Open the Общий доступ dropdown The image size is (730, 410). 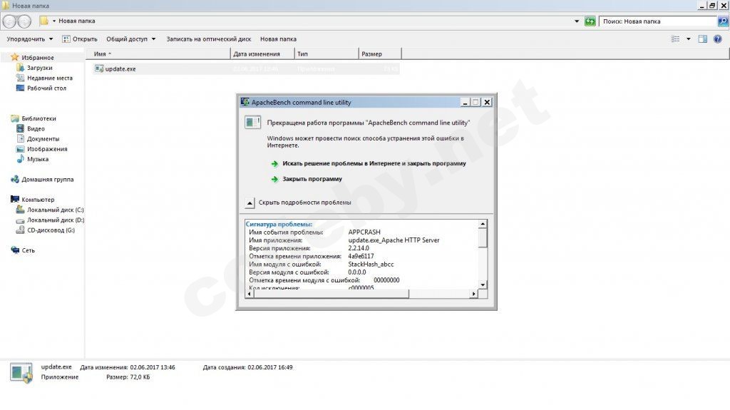coord(131,39)
